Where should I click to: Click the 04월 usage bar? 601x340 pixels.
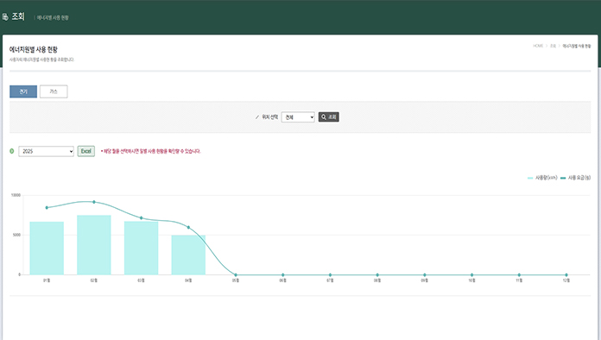(188, 255)
